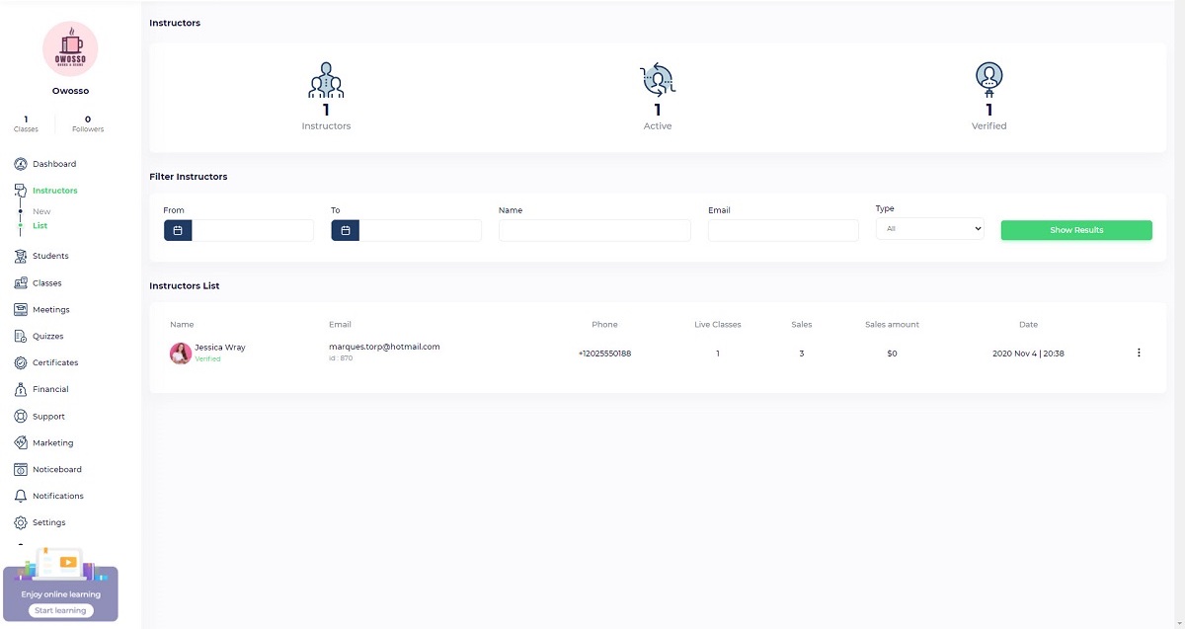Open Classes via its sidebar icon
The image size is (1185, 629).
(21, 283)
